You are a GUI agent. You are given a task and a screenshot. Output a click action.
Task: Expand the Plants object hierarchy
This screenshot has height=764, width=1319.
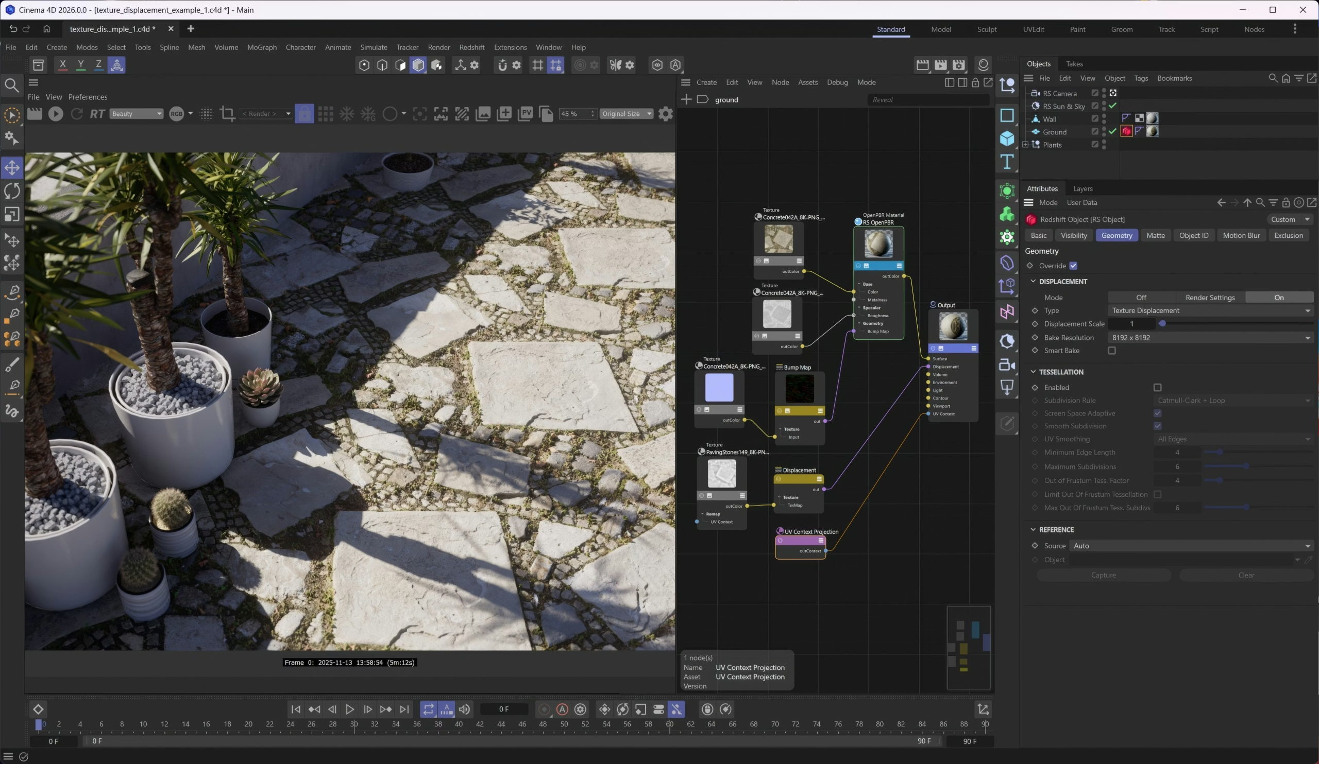1025,145
